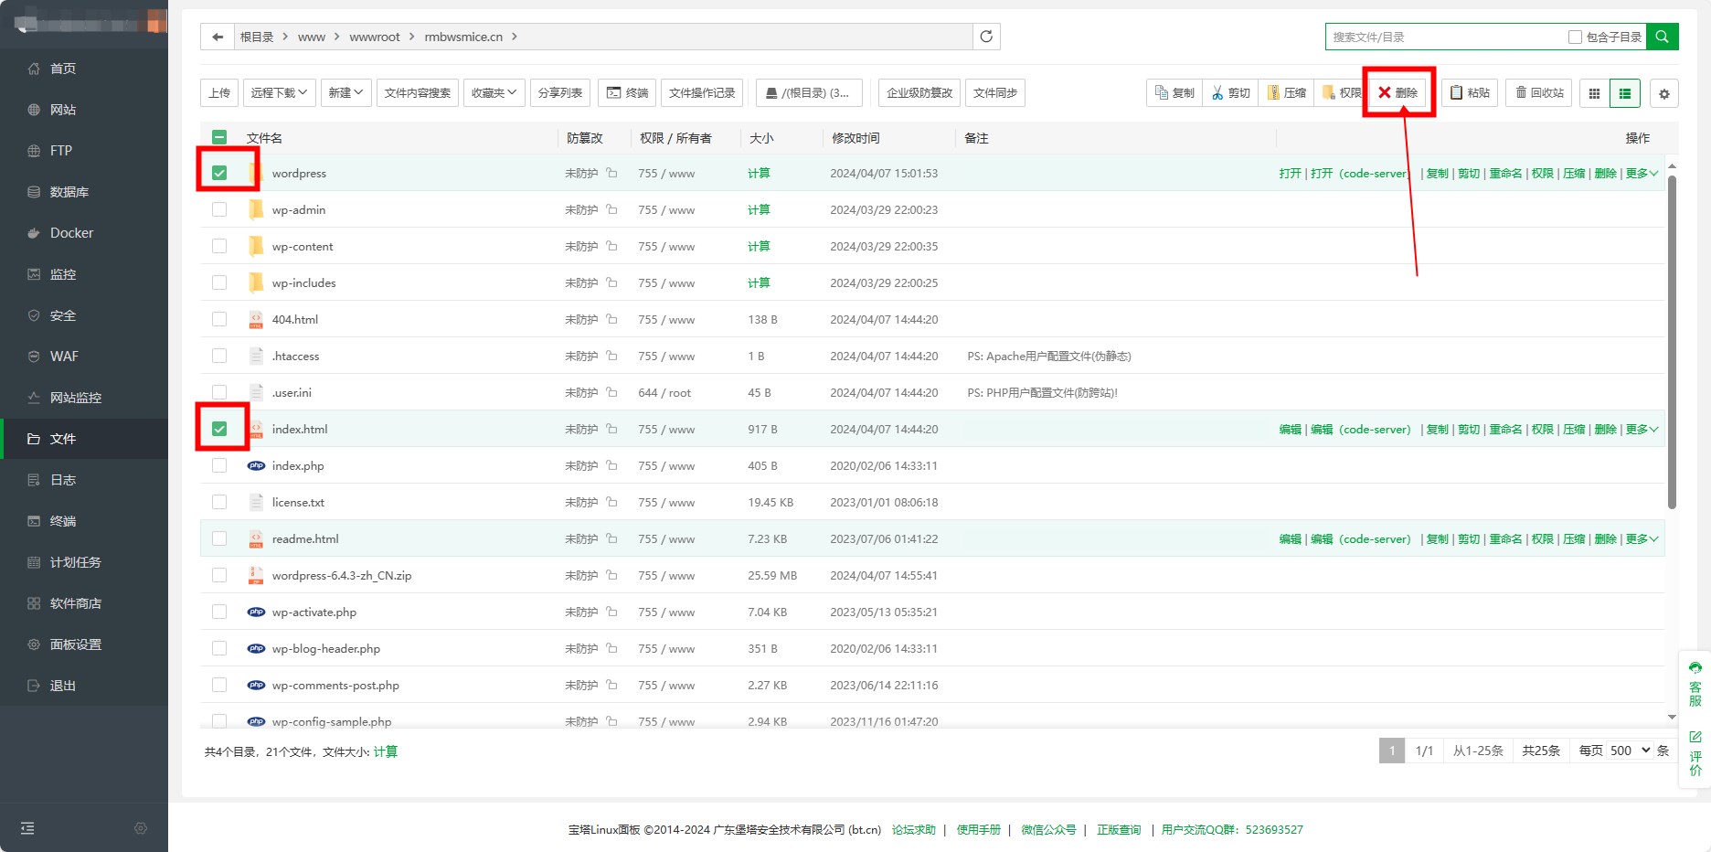Click the vertical scrollbar of file list
Image resolution: width=1711 pixels, height=852 pixels.
tap(1672, 342)
